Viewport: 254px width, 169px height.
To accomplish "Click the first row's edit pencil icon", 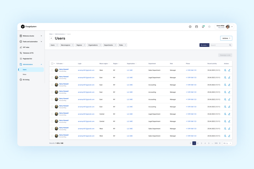I will [229, 70].
